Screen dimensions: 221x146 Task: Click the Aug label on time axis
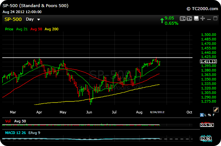[x=139, y=112]
